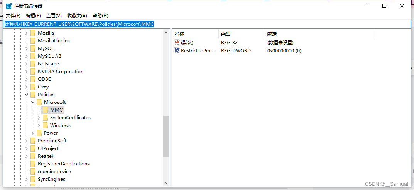414x190 pixels.
Task: Minimize the Registry Editor window
Action: 367,6
